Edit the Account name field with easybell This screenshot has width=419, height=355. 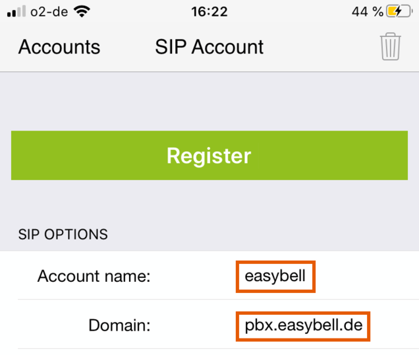[275, 276]
